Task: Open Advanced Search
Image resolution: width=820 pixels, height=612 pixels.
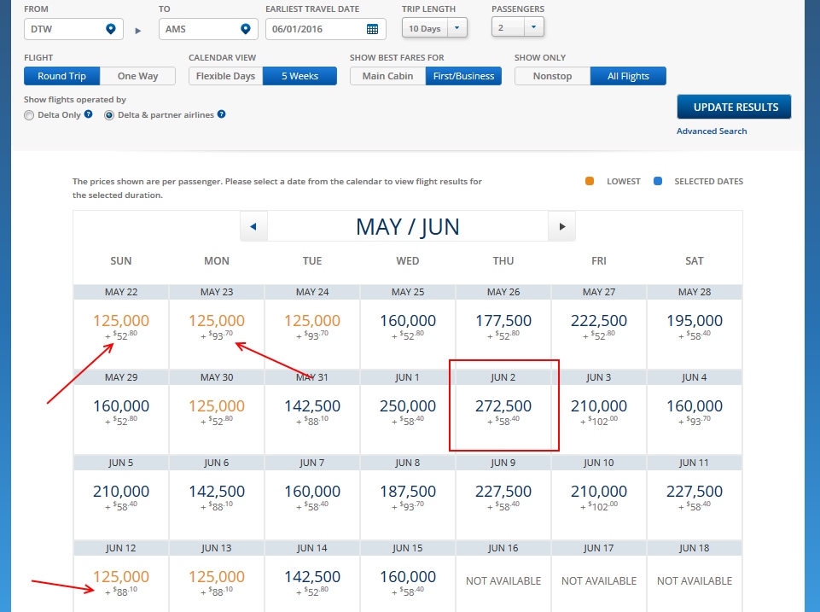Action: pyautogui.click(x=712, y=131)
